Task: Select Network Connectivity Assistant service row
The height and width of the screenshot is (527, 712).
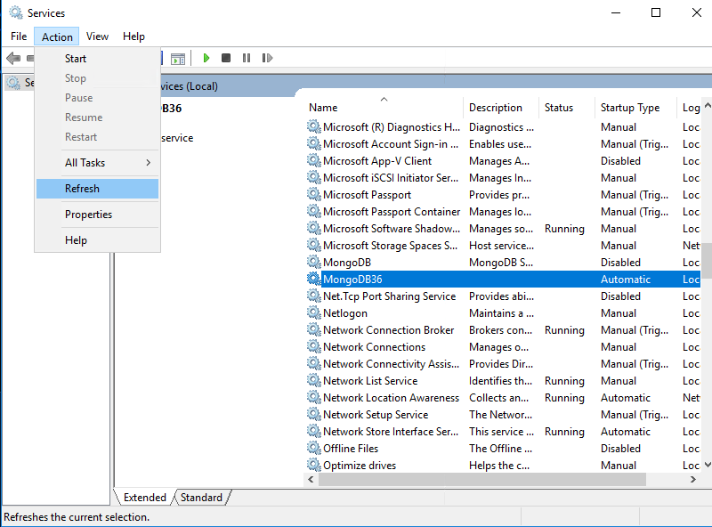Action: pos(503,364)
